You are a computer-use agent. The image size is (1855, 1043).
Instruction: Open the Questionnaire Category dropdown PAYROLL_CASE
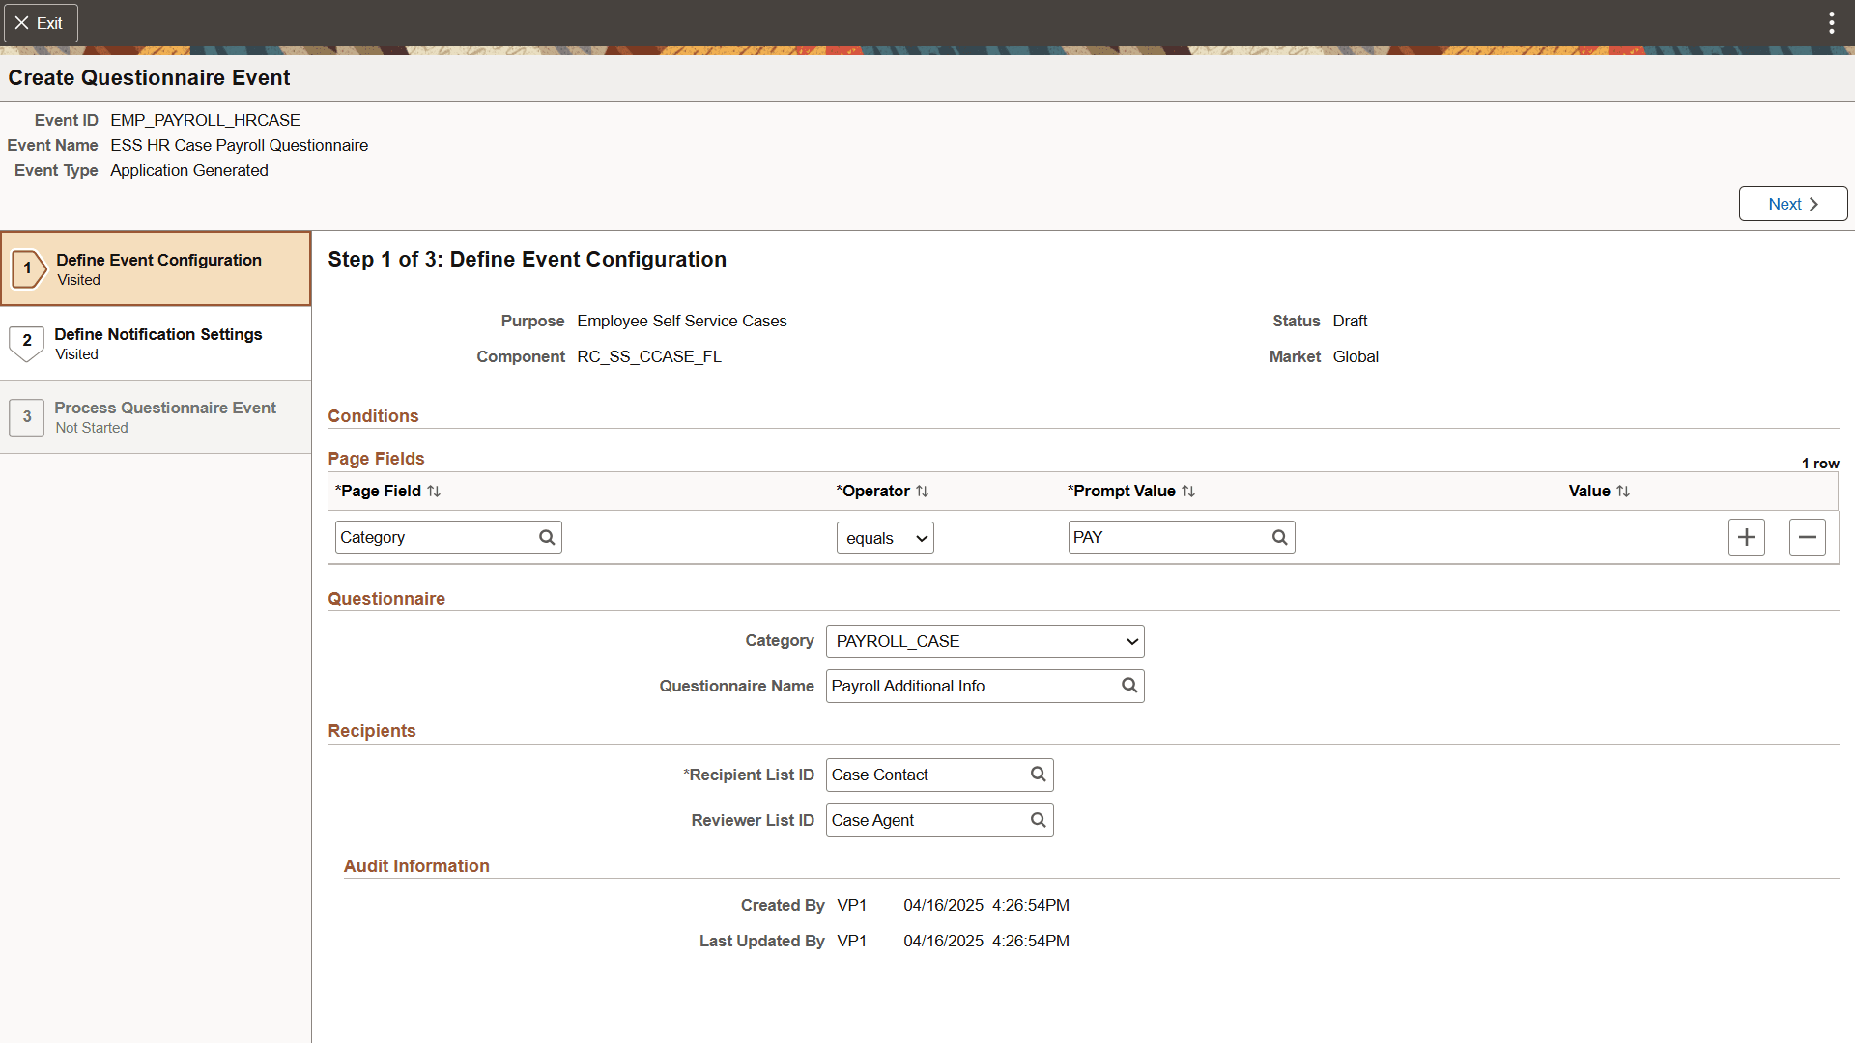[984, 640]
